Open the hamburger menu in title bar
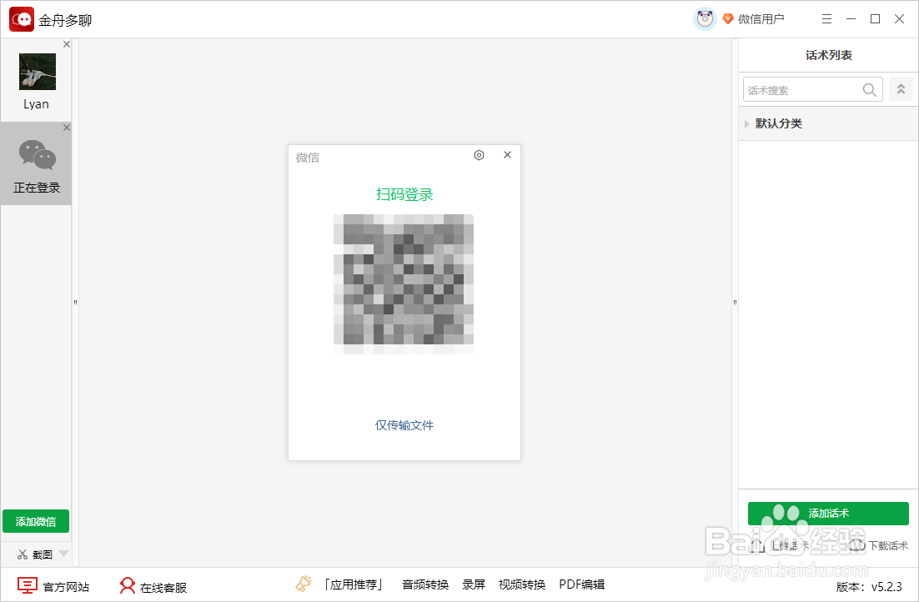This screenshot has height=602, width=919. pos(826,18)
